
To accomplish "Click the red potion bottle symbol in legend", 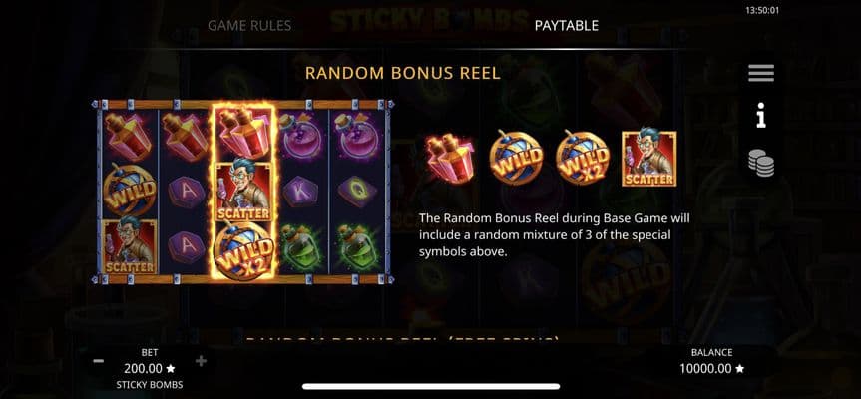I will click(450, 159).
